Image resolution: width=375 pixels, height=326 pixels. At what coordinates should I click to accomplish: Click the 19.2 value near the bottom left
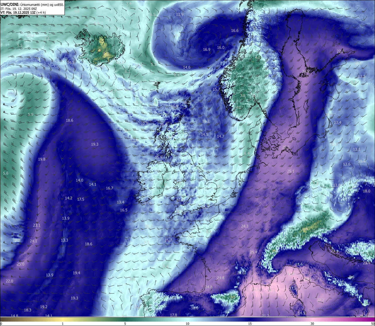44,307
